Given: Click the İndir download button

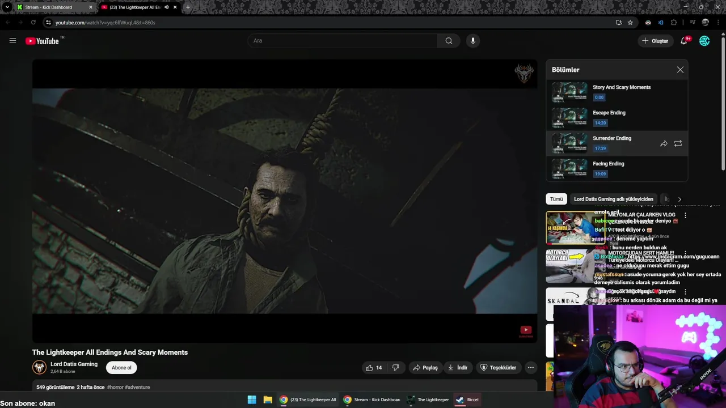Looking at the screenshot, I should coord(458,368).
